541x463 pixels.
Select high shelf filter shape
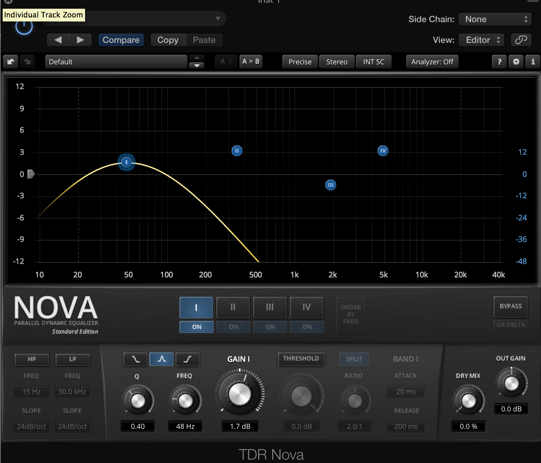187,359
